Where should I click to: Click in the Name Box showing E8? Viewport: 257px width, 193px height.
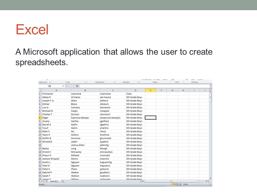[50, 86]
